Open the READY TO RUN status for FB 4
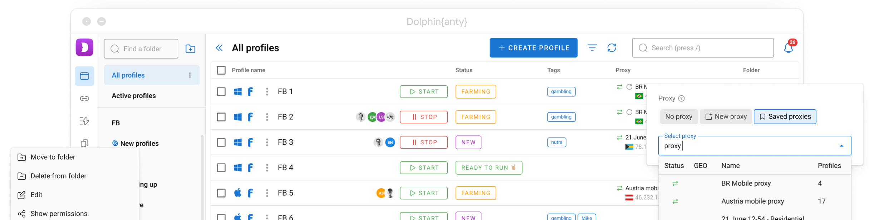The height and width of the screenshot is (220, 874). 489,168
